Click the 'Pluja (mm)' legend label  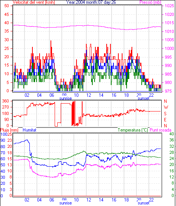9,130
